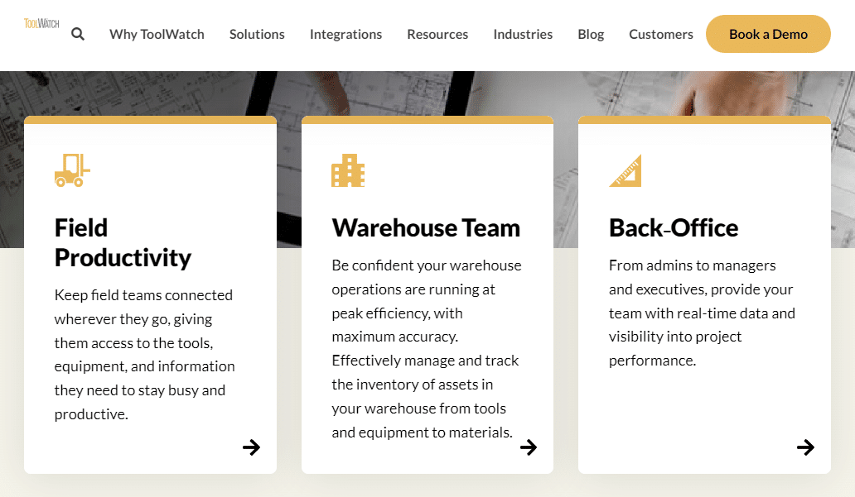Open the search magnifier icon

78,34
